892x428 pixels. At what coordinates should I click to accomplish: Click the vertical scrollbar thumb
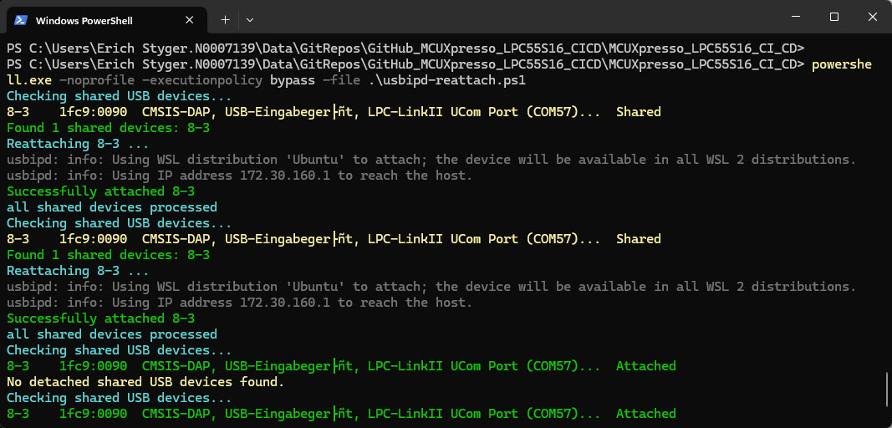point(886,389)
